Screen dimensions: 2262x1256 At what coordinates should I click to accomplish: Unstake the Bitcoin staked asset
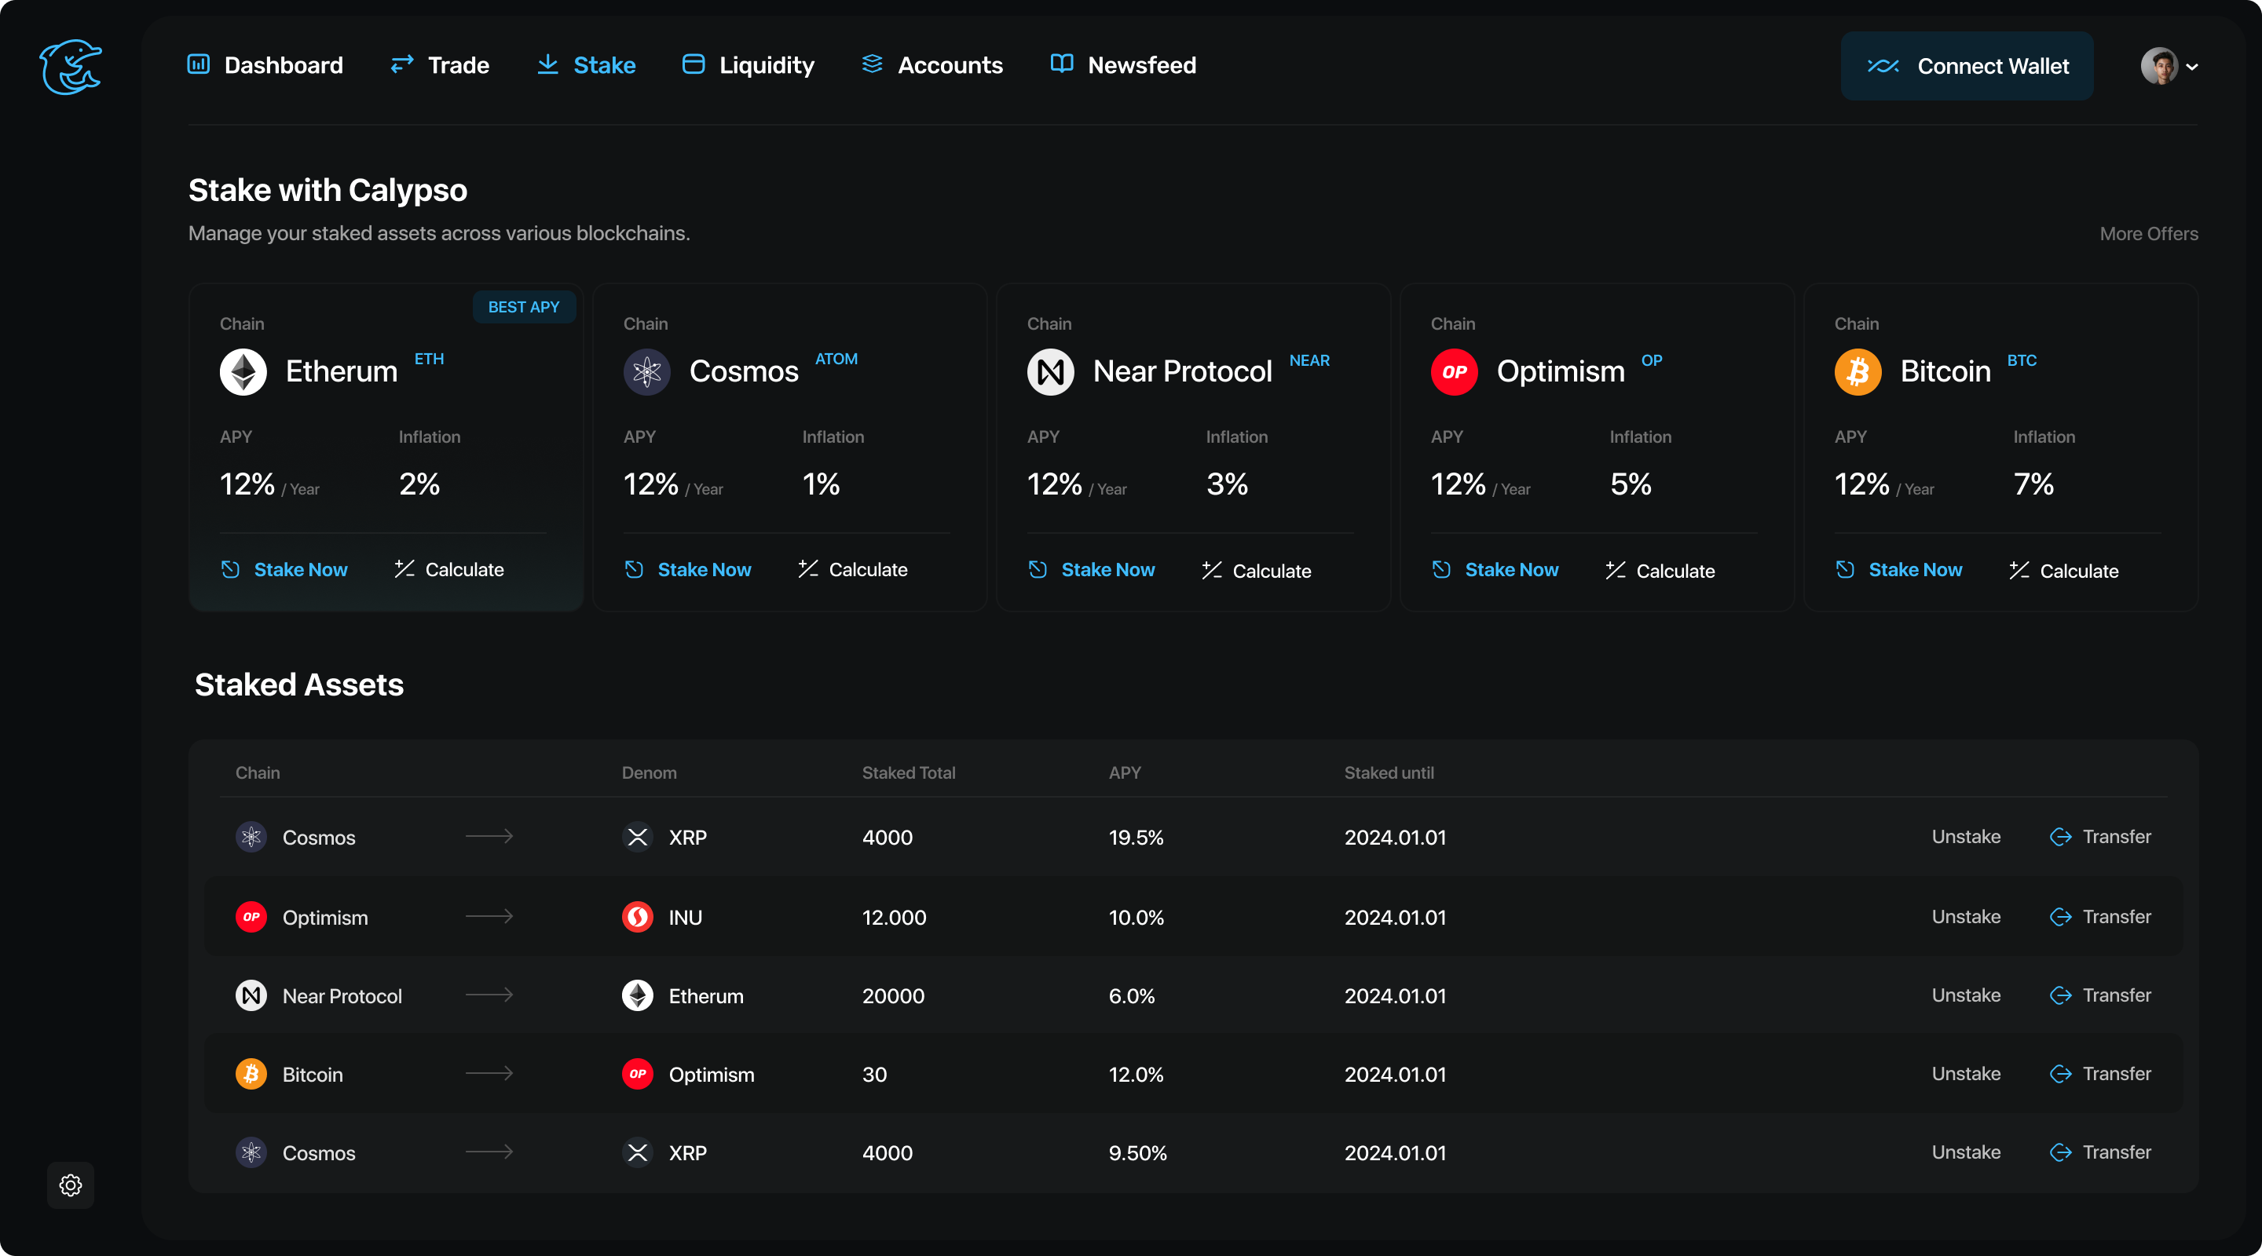(x=1966, y=1073)
